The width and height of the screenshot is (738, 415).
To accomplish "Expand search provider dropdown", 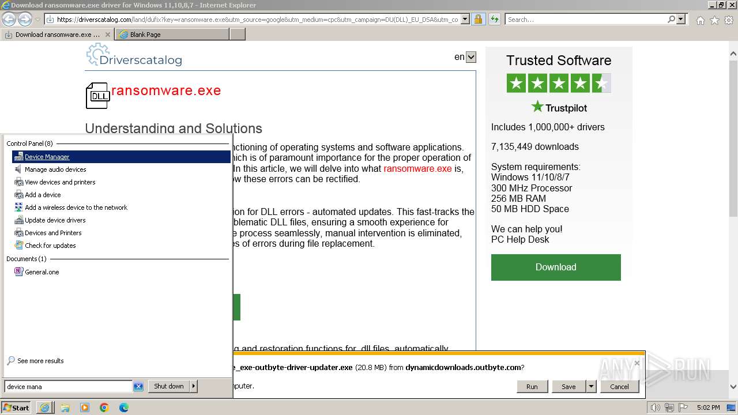I will point(681,19).
